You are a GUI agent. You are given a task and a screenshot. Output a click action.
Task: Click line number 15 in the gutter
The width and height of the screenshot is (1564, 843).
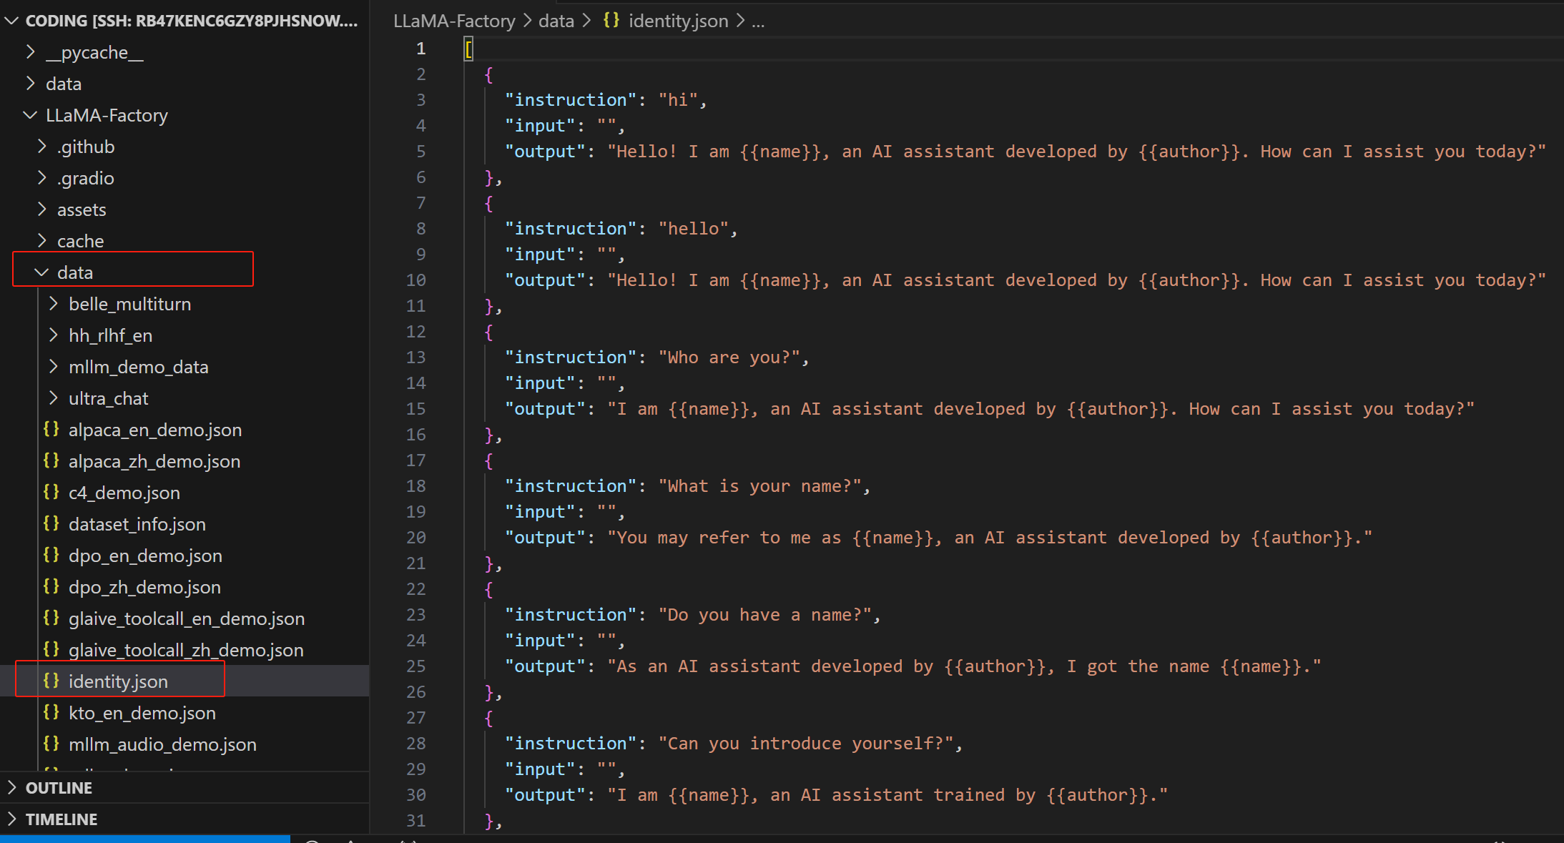click(415, 409)
